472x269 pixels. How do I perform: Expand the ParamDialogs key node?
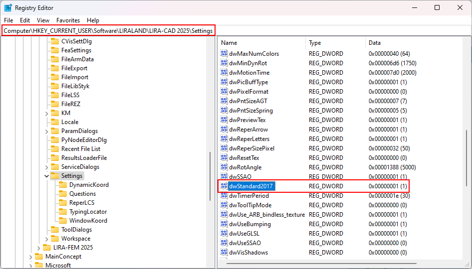46,131
